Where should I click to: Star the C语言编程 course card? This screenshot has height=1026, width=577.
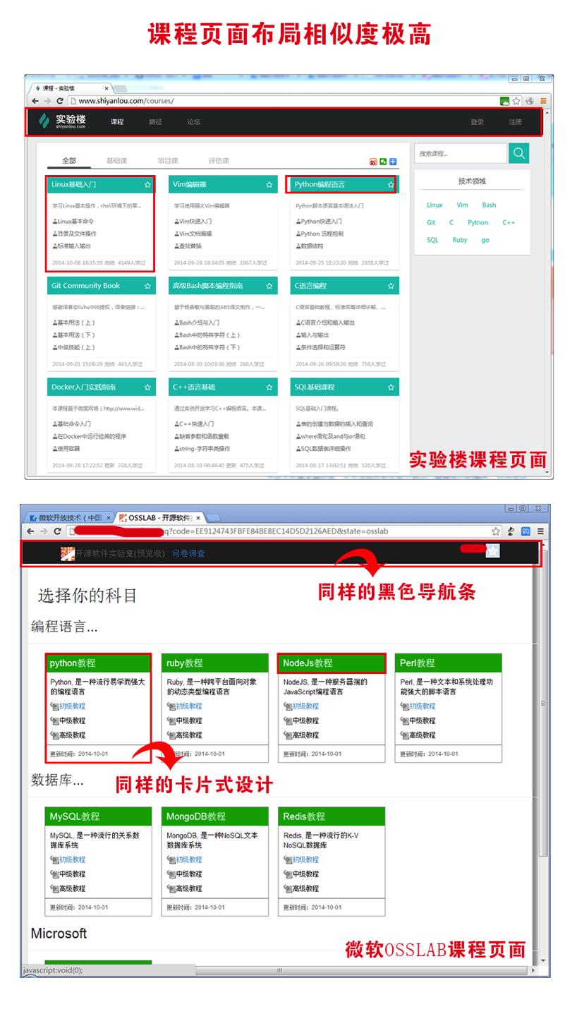391,286
